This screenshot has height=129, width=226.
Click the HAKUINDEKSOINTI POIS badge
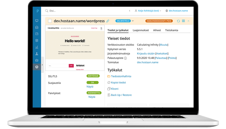[159, 21]
